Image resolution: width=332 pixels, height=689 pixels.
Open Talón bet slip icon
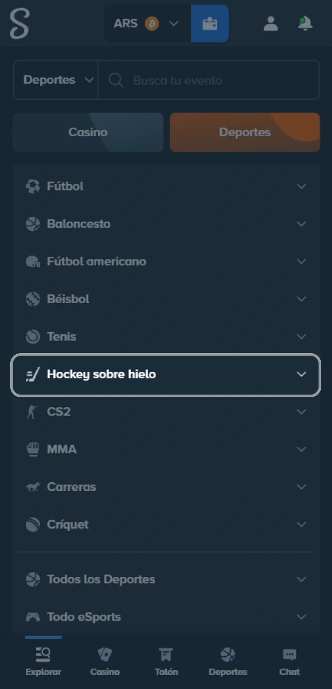point(166,662)
